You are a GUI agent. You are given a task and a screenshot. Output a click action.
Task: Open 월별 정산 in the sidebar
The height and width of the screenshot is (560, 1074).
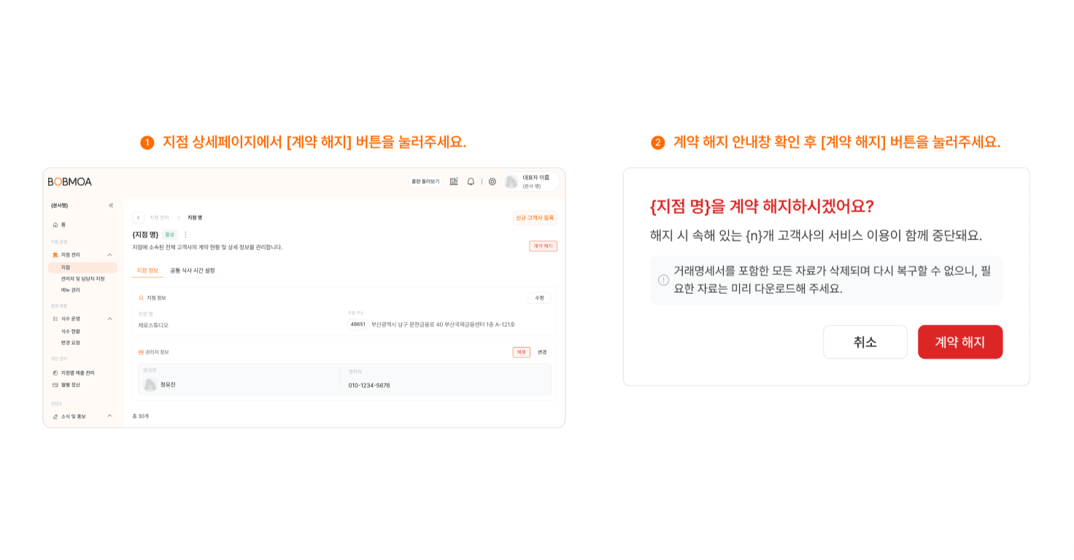(66, 384)
